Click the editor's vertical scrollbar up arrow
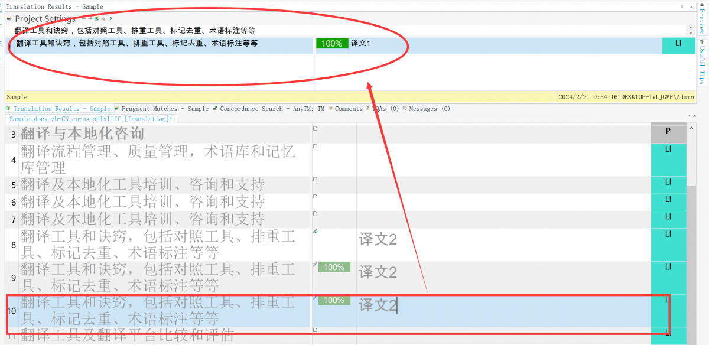Screen dimensions: 709x345 tap(692, 116)
